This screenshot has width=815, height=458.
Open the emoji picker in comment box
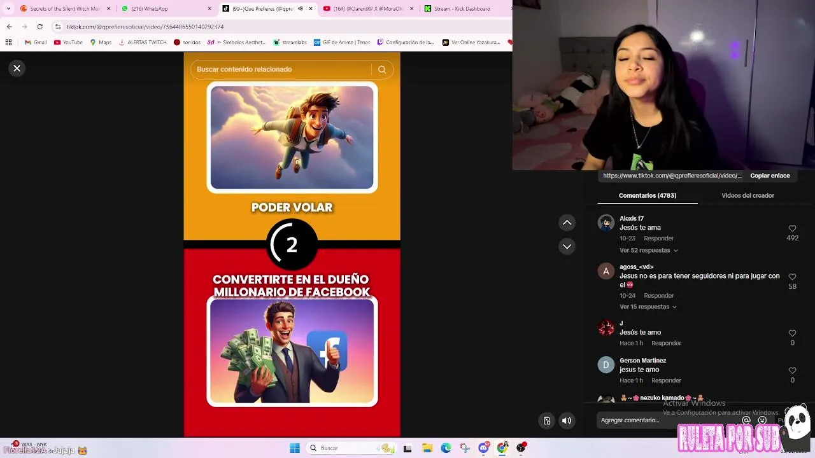pyautogui.click(x=762, y=420)
